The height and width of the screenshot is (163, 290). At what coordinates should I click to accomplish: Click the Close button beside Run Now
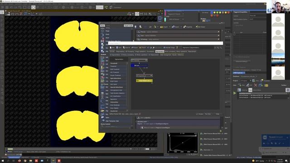pyautogui.click(x=217, y=114)
